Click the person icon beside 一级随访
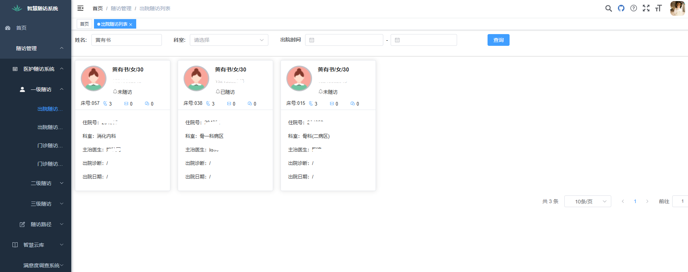The width and height of the screenshot is (688, 272). pyautogui.click(x=22, y=89)
